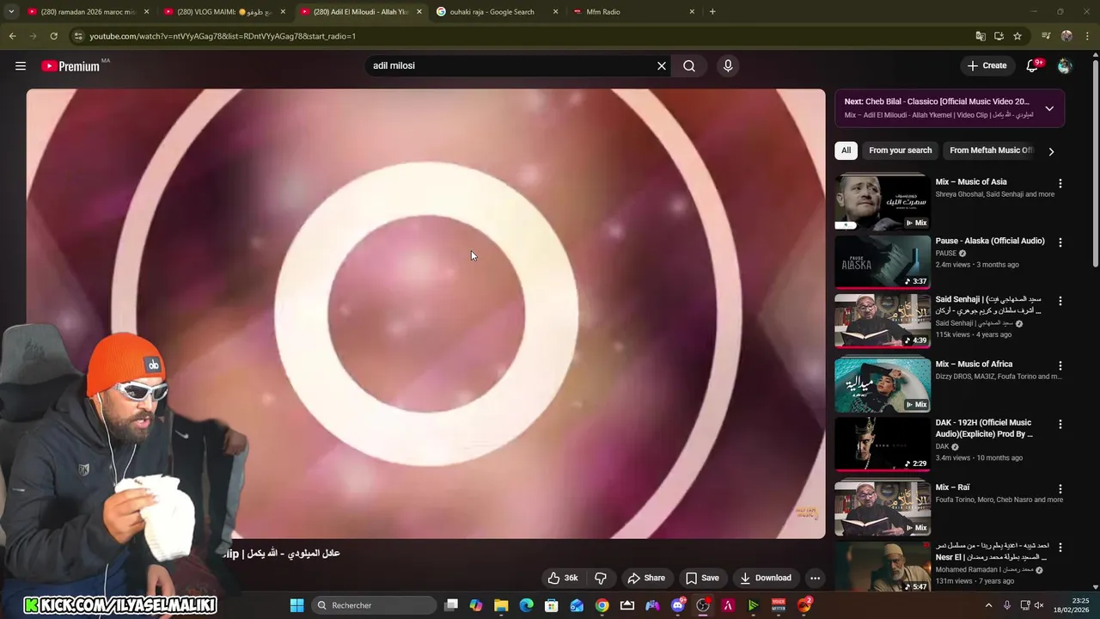1100x619 pixels.
Task: Click browser back arrow
Action: pos(12,36)
